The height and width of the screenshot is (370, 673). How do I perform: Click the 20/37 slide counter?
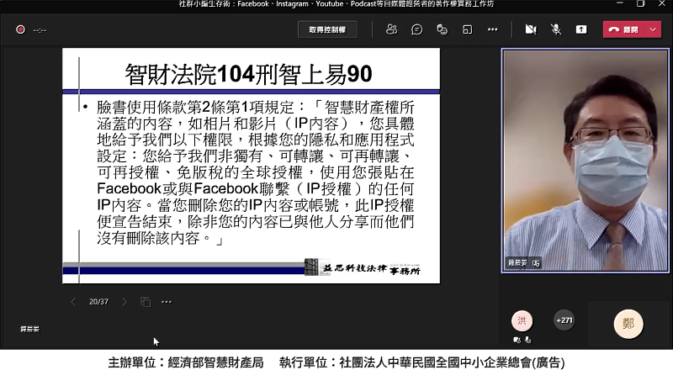98,302
